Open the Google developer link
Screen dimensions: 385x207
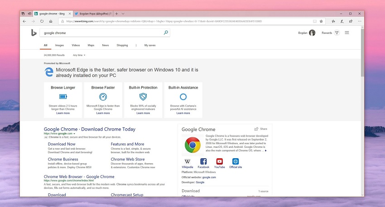(x=200, y=182)
